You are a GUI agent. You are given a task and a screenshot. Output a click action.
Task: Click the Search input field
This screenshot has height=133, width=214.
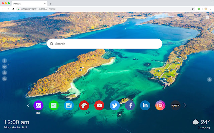107,44
